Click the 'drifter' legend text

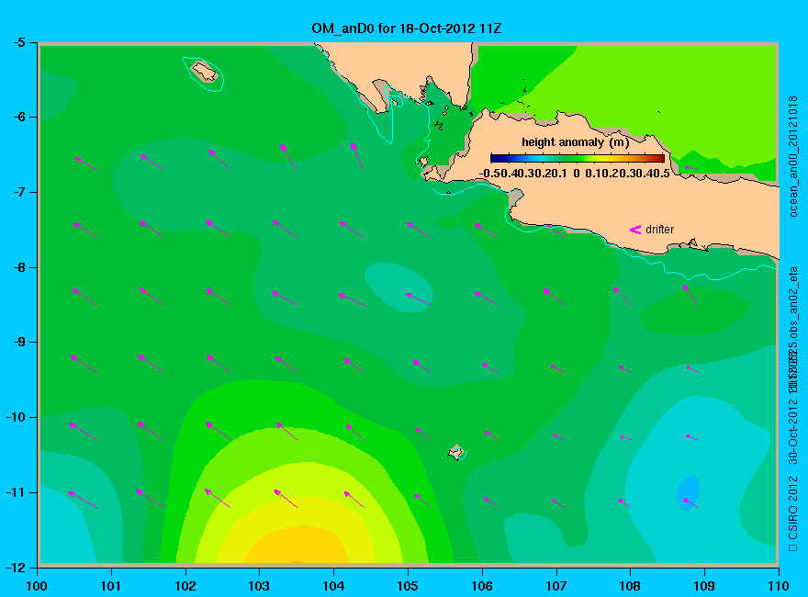(659, 230)
